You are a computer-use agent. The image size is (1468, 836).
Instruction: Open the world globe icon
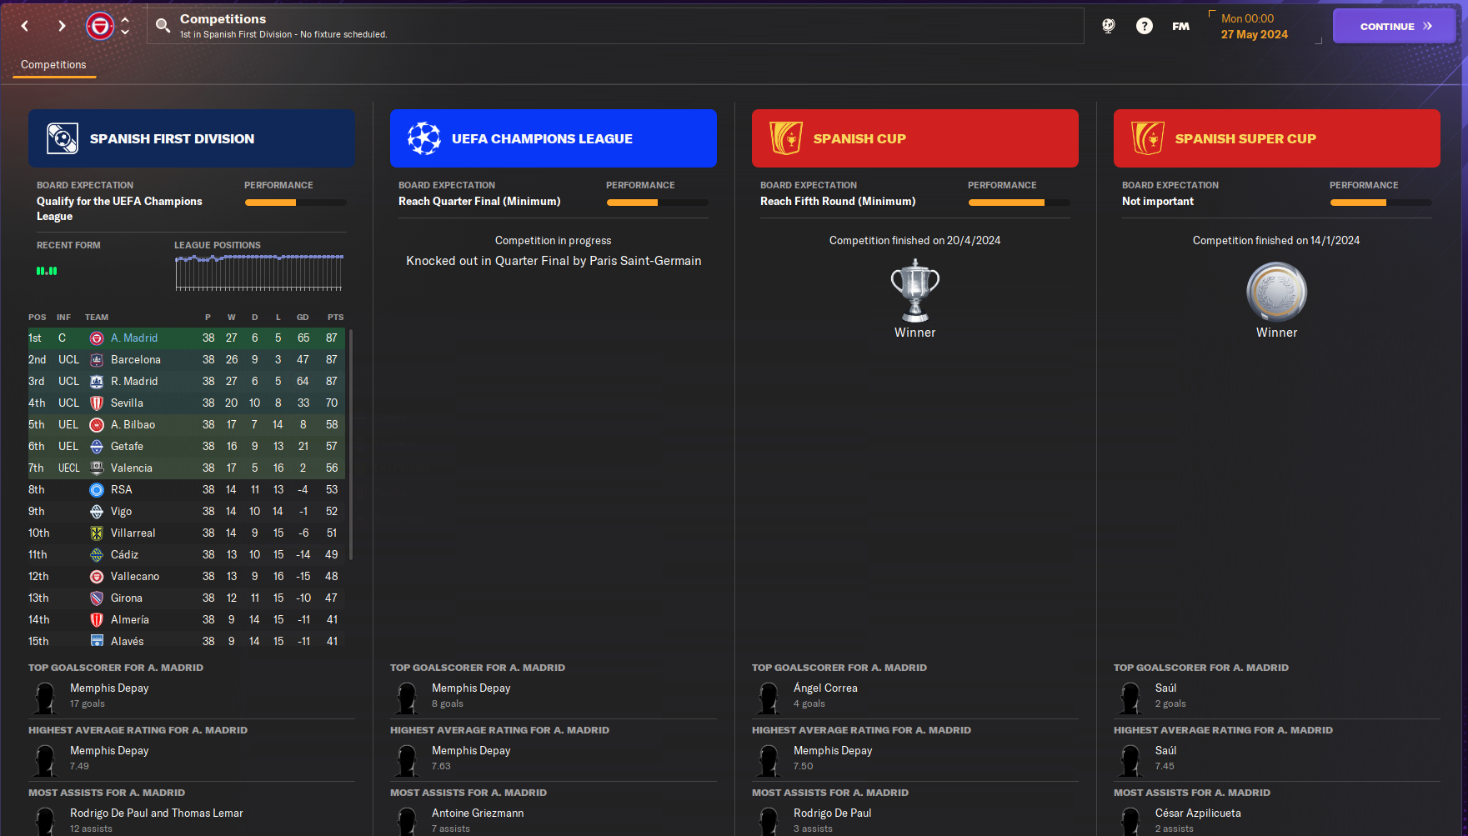[x=1108, y=26]
